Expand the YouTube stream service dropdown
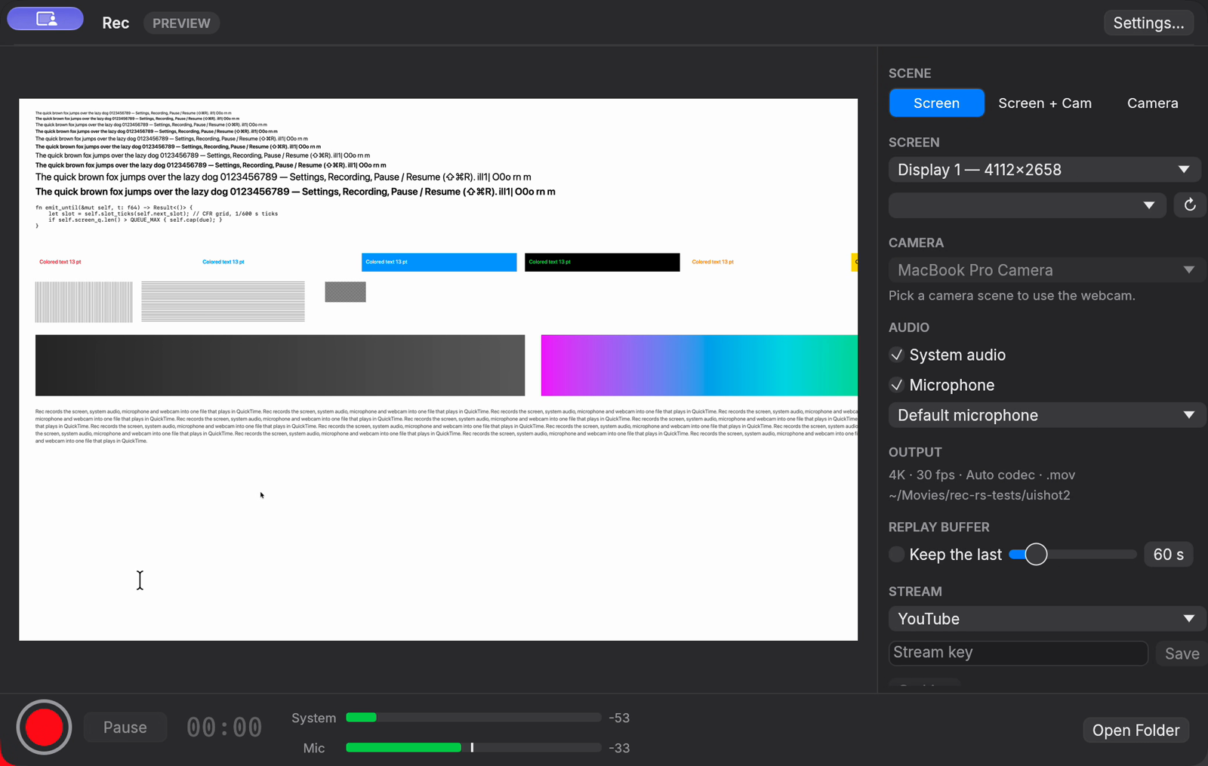1208x766 pixels. point(1046,619)
